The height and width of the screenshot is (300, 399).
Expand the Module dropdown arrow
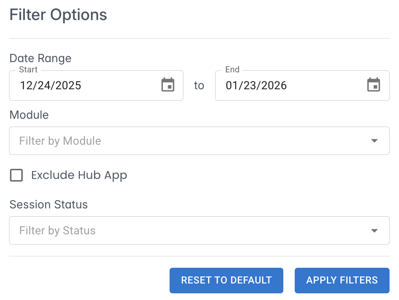click(374, 141)
